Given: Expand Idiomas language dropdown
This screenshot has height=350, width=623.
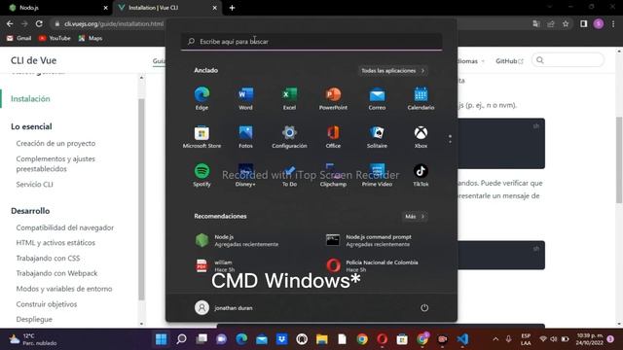Looking at the screenshot, I should click(x=471, y=61).
